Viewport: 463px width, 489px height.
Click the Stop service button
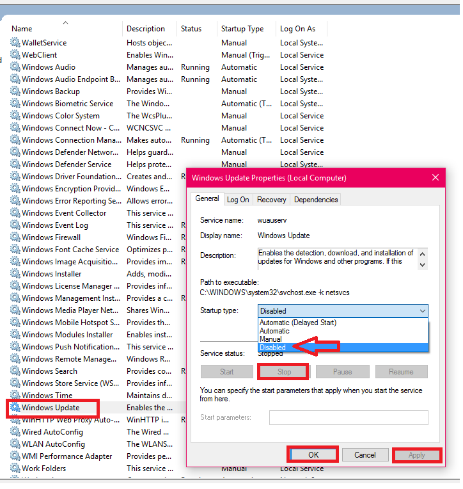point(284,372)
